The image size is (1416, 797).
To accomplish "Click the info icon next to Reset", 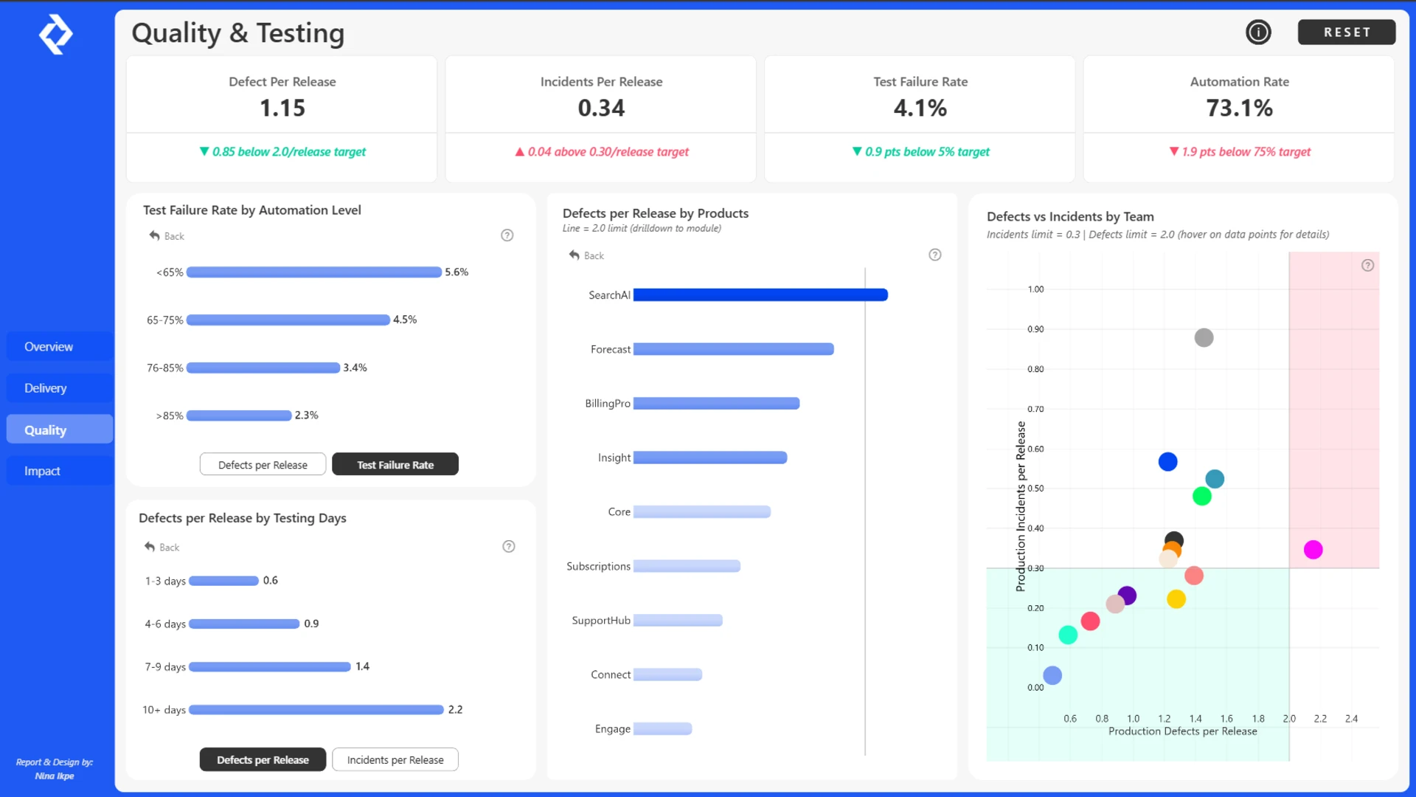I will tap(1258, 32).
